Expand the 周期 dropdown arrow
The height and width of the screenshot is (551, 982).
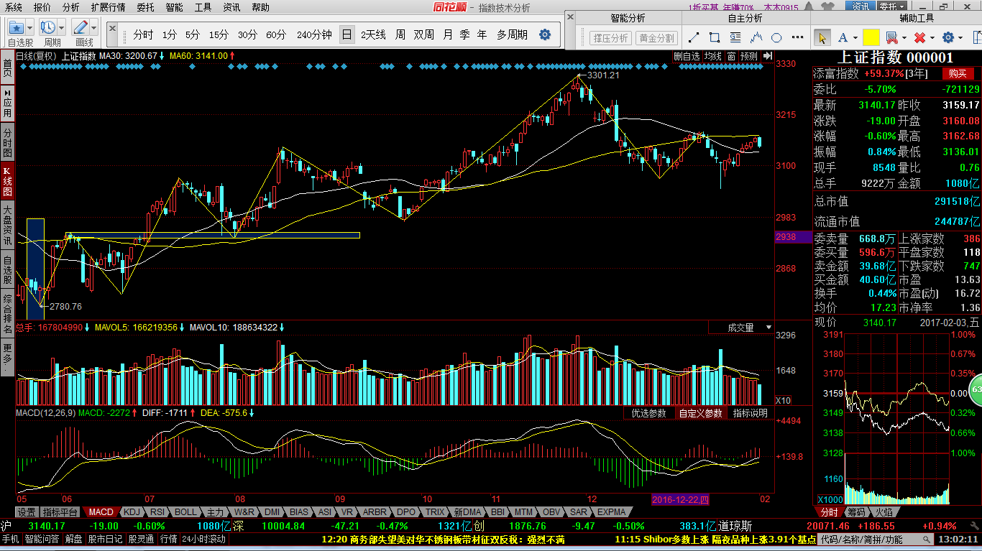click(x=61, y=28)
